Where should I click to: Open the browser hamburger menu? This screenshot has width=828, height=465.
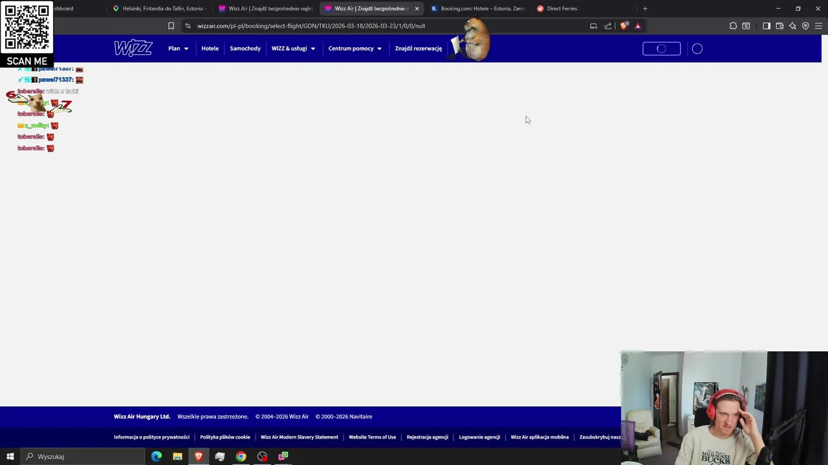pos(818,26)
